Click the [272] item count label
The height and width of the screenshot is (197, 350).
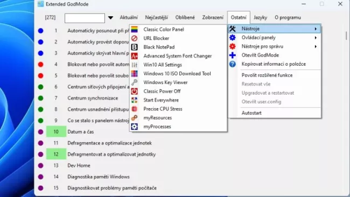tap(50, 17)
